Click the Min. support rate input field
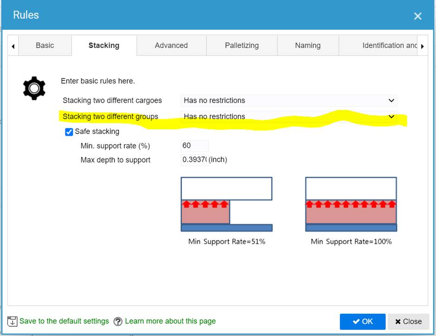 pyautogui.click(x=195, y=145)
